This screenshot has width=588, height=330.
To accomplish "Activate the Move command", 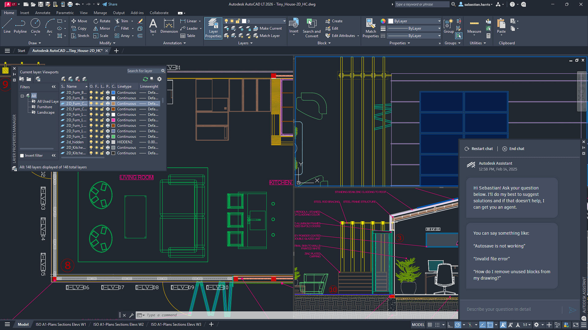I will click(79, 21).
